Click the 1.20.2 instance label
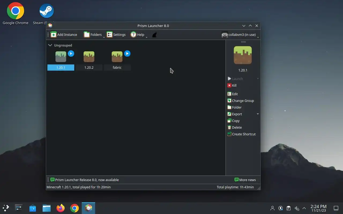The height and width of the screenshot is (214, 343). 89,68
